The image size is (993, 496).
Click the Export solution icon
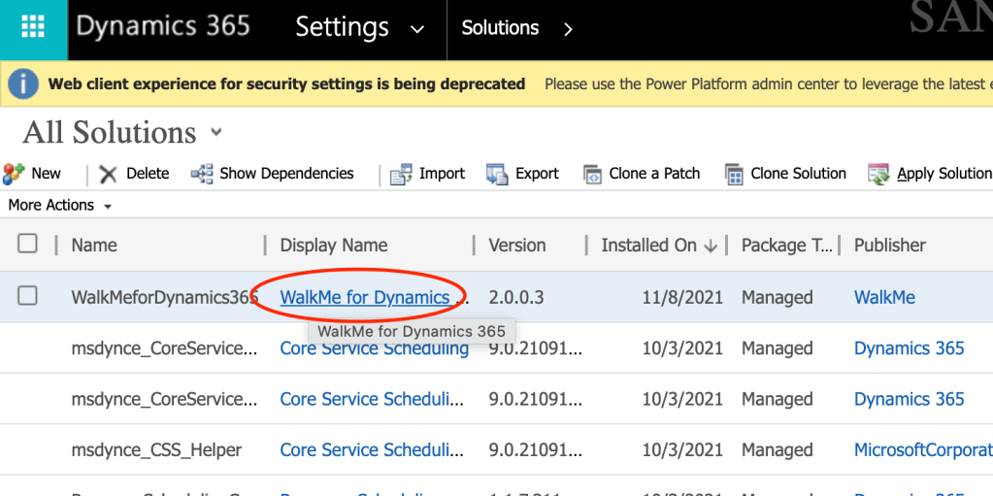[x=497, y=174]
